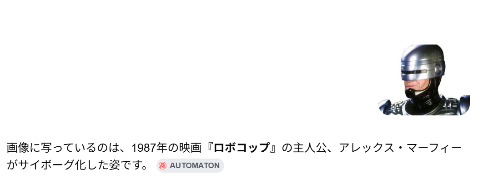478x189 pixels.
Task: Open the uploaded RoboCop image thumbnail
Action: [424, 80]
